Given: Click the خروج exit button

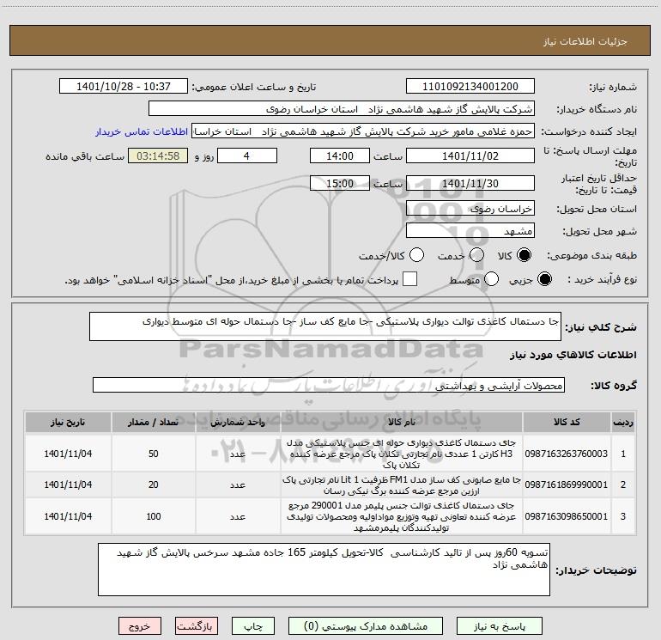Looking at the screenshot, I should 140,626.
